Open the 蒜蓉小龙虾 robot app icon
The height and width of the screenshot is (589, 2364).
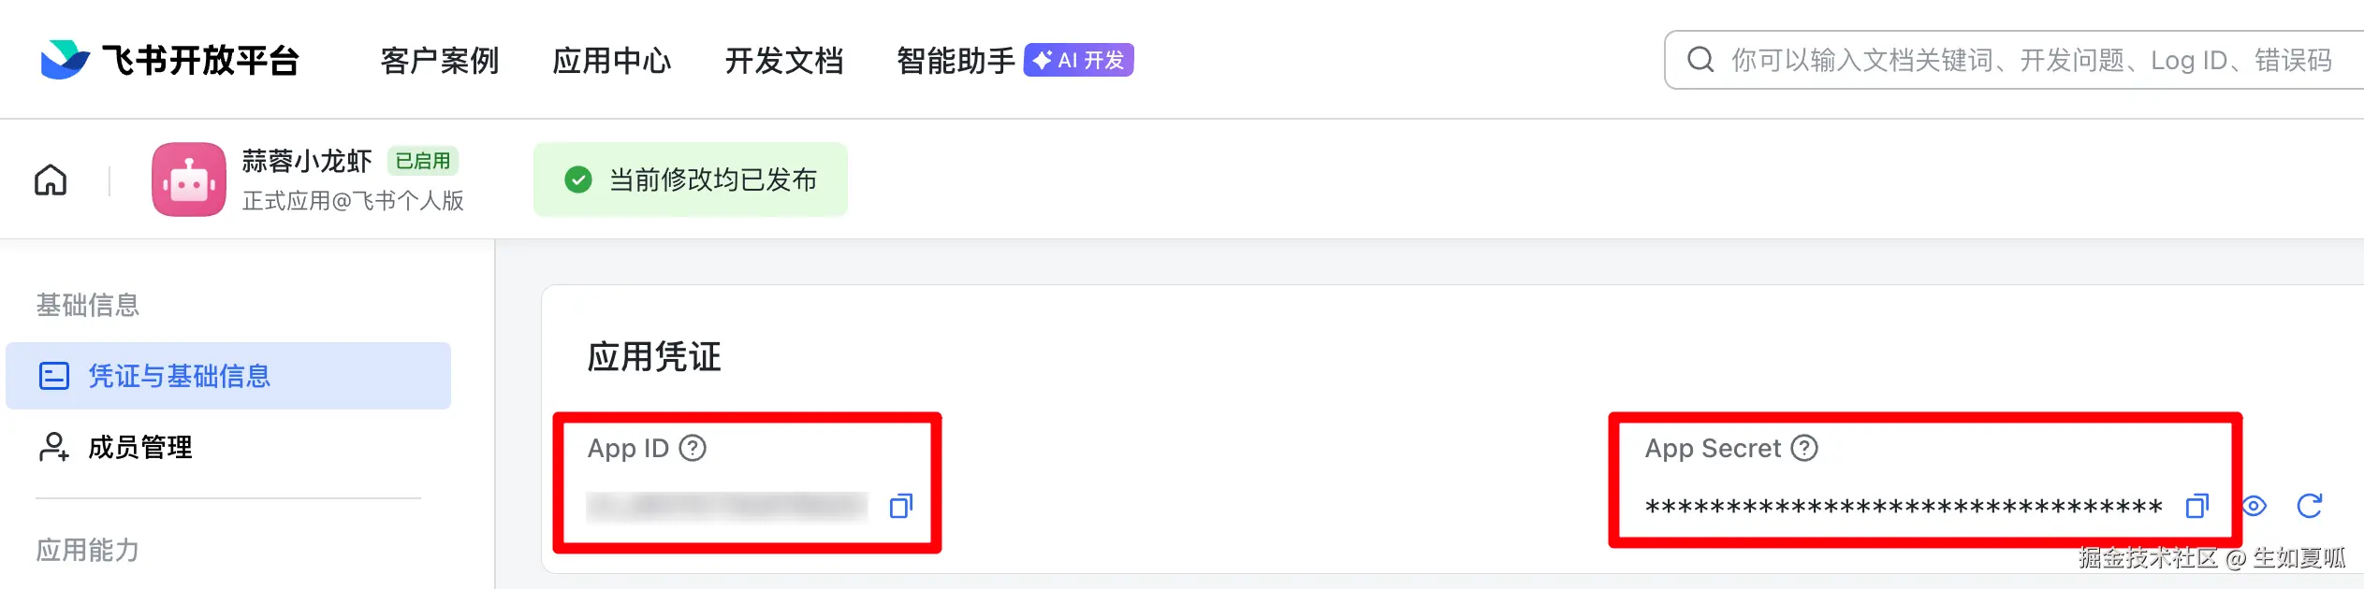click(189, 180)
